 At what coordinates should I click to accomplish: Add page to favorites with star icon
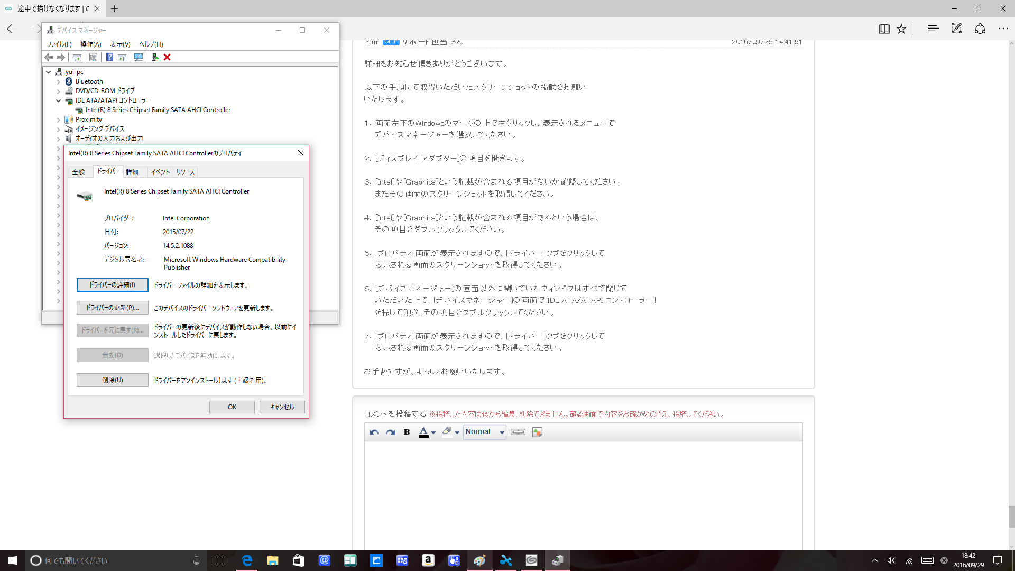point(901,29)
